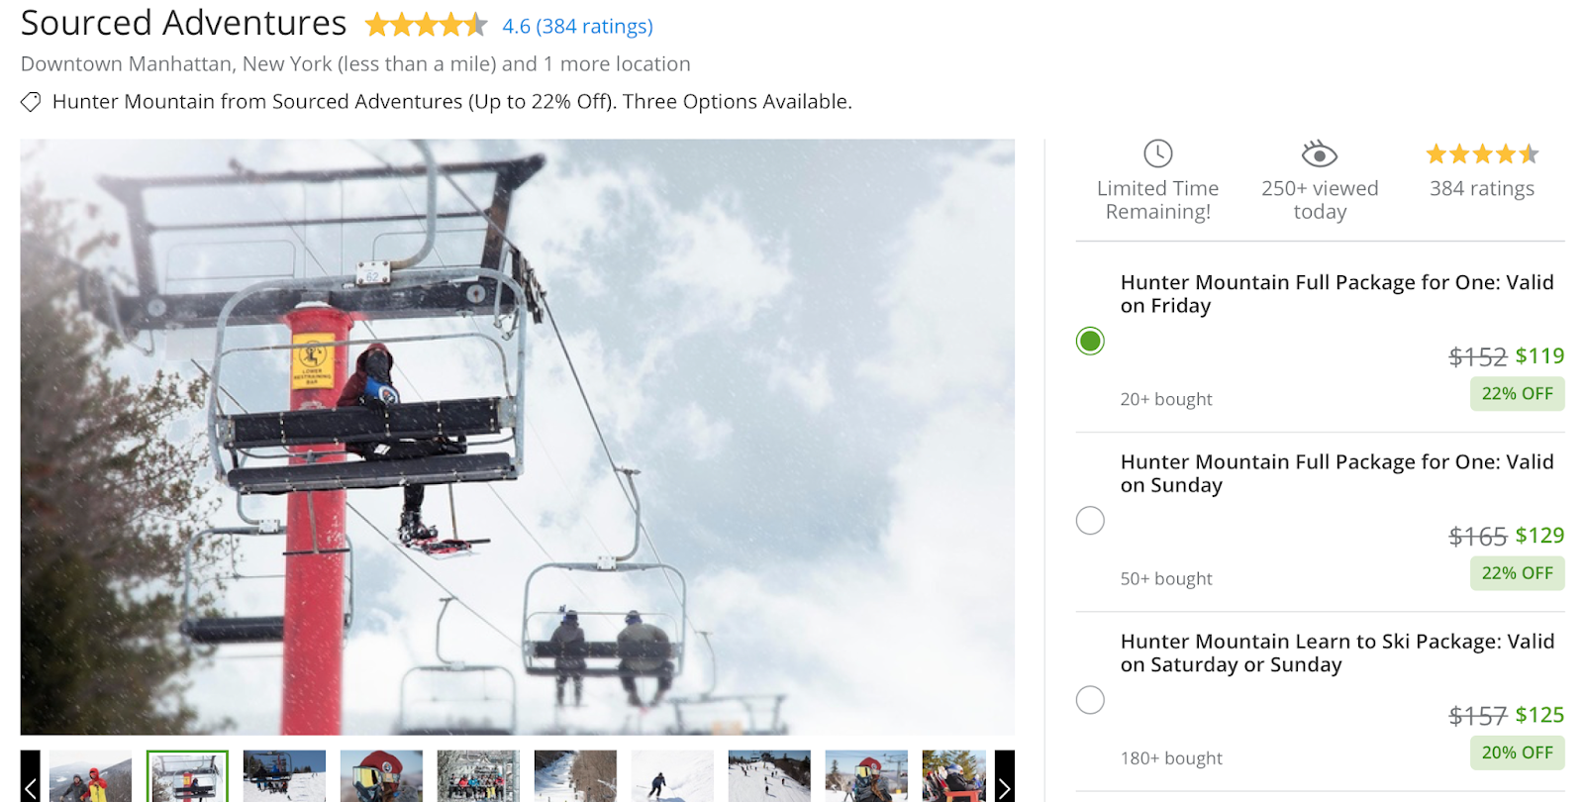
Task: Click the '384 ratings' label under the stars
Action: point(1482,188)
